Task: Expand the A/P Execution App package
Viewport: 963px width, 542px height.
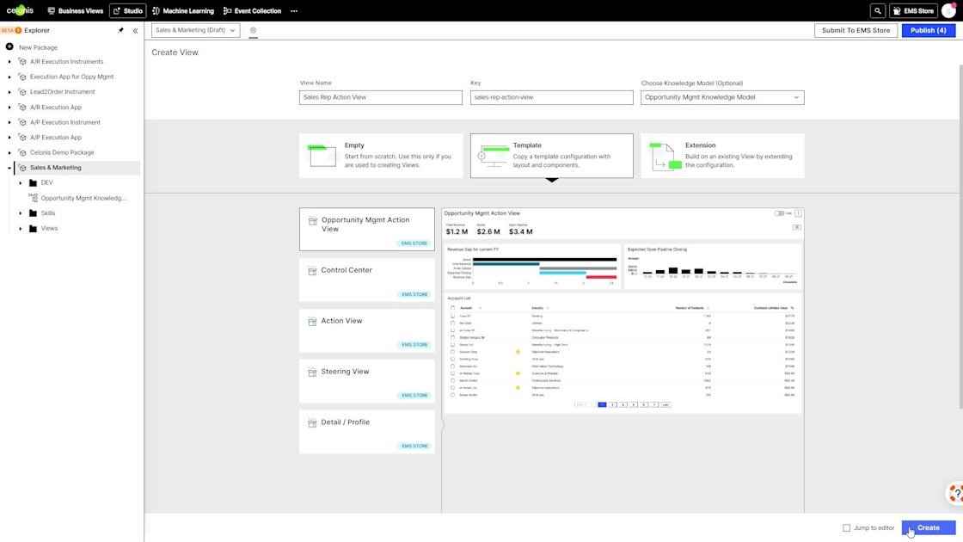Action: [9, 137]
